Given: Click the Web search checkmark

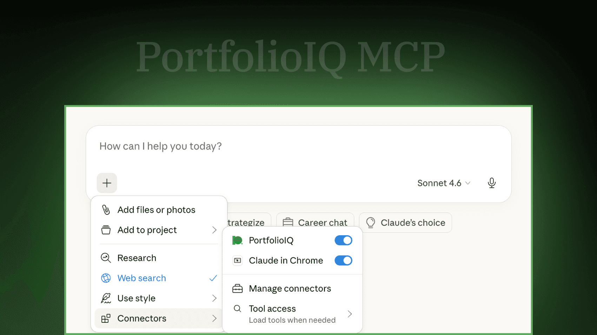Looking at the screenshot, I should 213,278.
